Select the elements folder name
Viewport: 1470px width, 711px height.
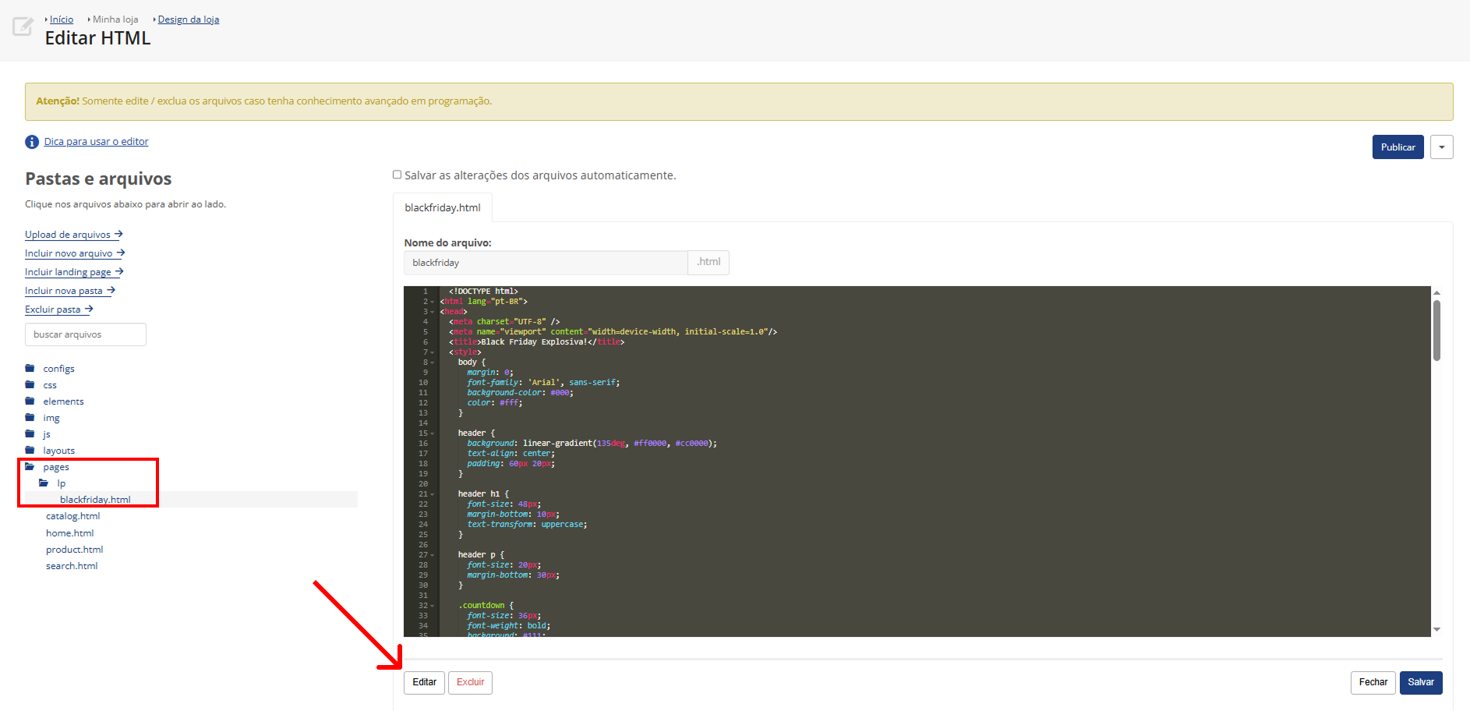[63, 401]
